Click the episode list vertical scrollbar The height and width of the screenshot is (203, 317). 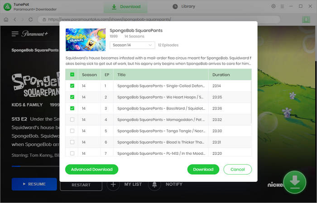pyautogui.click(x=251, y=101)
